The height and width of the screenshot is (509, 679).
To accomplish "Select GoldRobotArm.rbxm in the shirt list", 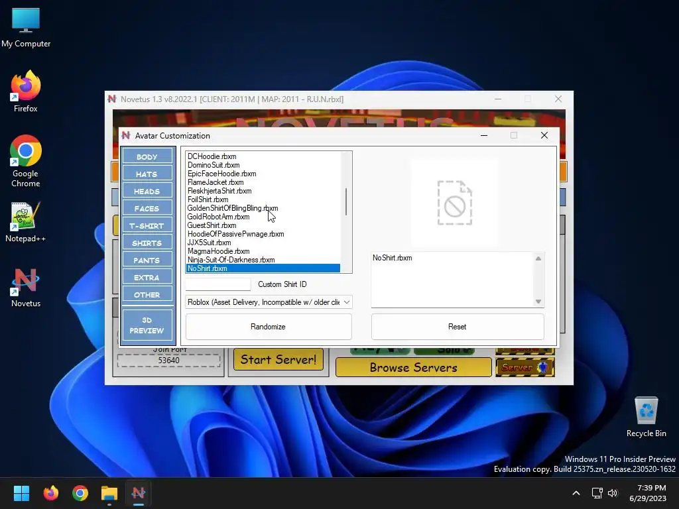I will click(263, 217).
